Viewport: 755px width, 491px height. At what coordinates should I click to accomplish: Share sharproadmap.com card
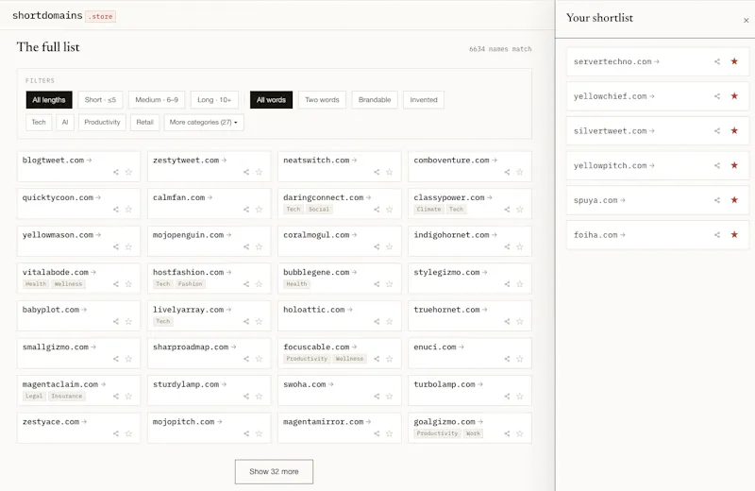tap(246, 359)
